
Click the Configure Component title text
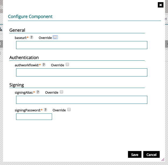coord(30,16)
